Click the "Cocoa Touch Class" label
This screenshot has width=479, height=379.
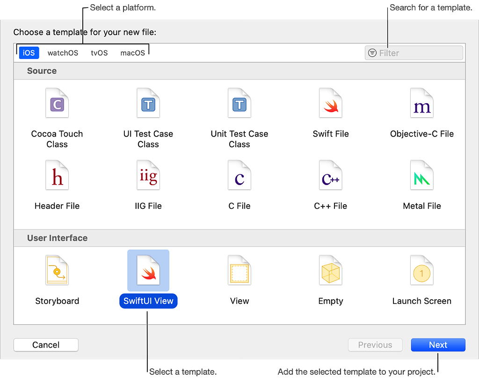click(57, 139)
